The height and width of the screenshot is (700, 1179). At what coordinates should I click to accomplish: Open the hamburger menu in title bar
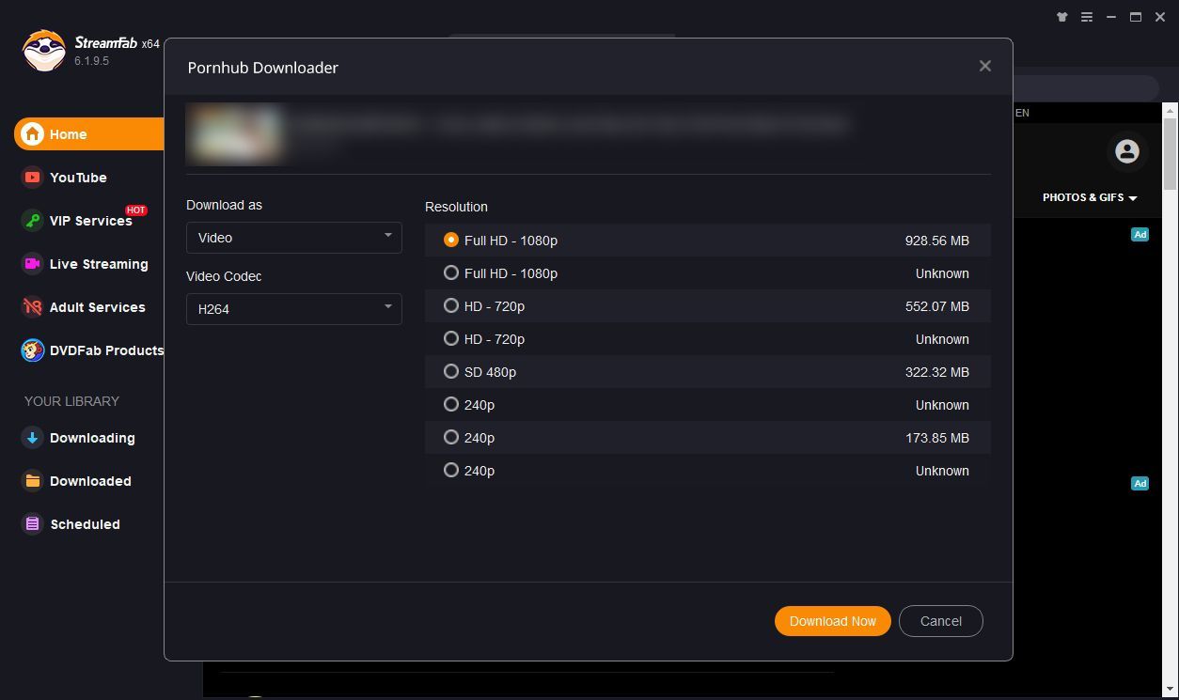click(1087, 17)
